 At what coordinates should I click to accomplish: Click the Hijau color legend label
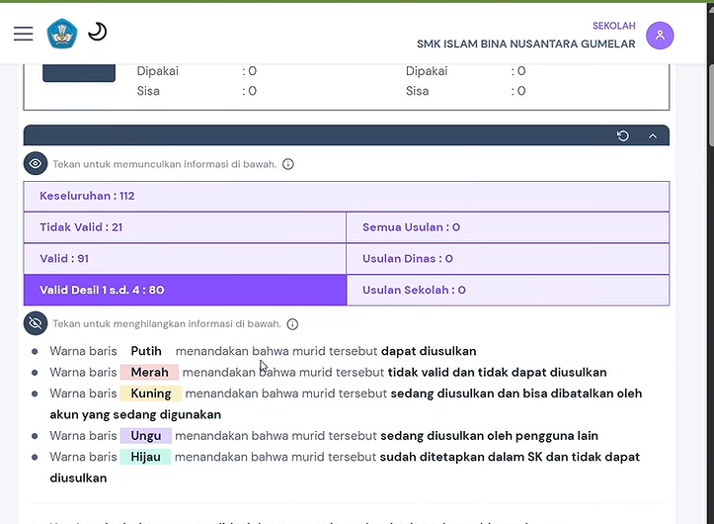coord(146,457)
